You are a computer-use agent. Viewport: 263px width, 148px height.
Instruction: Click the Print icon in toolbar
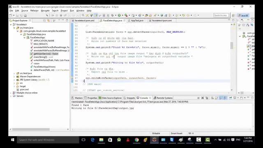25,16
